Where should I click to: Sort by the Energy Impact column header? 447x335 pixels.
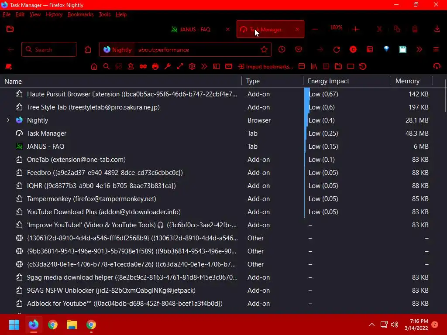[347, 81]
